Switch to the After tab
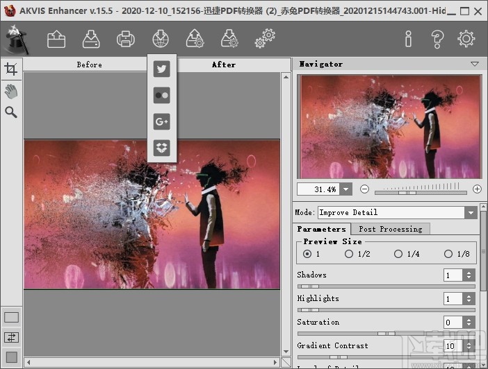 click(x=224, y=65)
